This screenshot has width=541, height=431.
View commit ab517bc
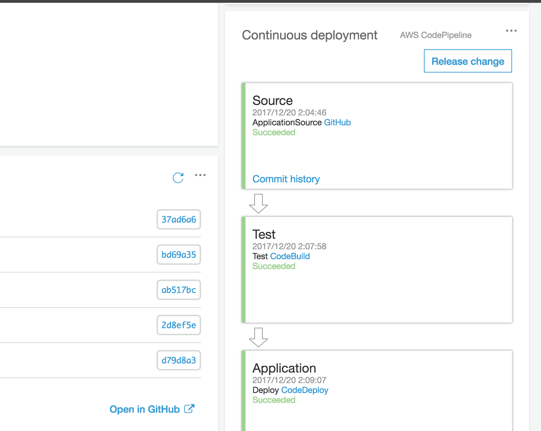tap(178, 290)
